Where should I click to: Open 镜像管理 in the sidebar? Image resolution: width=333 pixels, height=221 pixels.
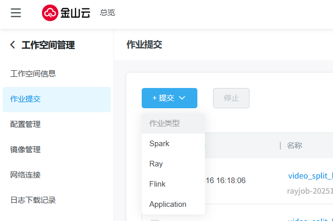[x=25, y=150]
